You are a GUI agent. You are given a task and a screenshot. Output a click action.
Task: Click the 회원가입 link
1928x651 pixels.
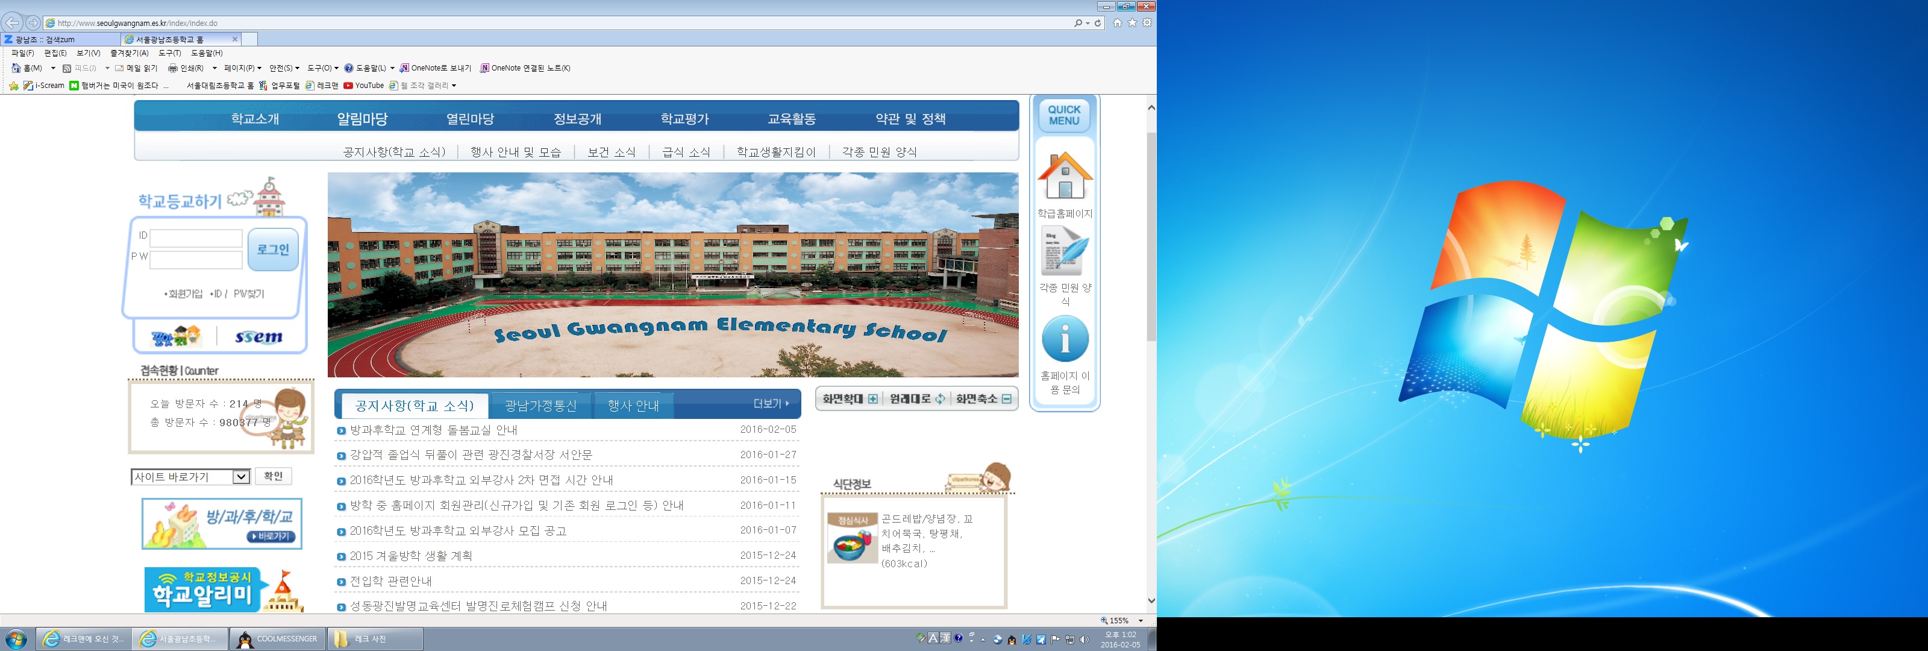coord(184,294)
